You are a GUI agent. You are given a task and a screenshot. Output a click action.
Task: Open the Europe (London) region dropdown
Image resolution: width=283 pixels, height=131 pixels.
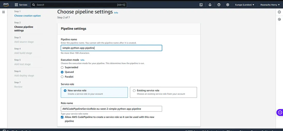click(245, 5)
